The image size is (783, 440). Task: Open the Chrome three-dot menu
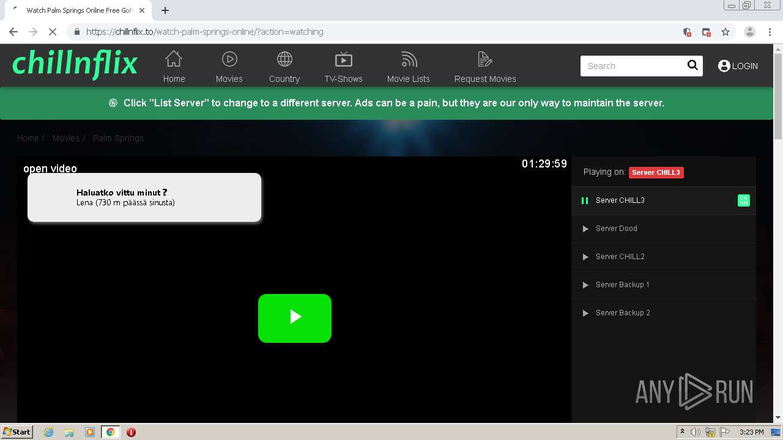770,32
